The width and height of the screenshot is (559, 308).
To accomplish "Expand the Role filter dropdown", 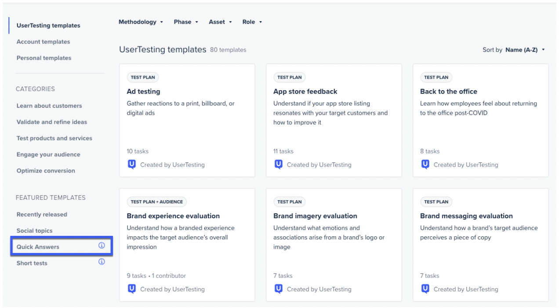I will 252,22.
